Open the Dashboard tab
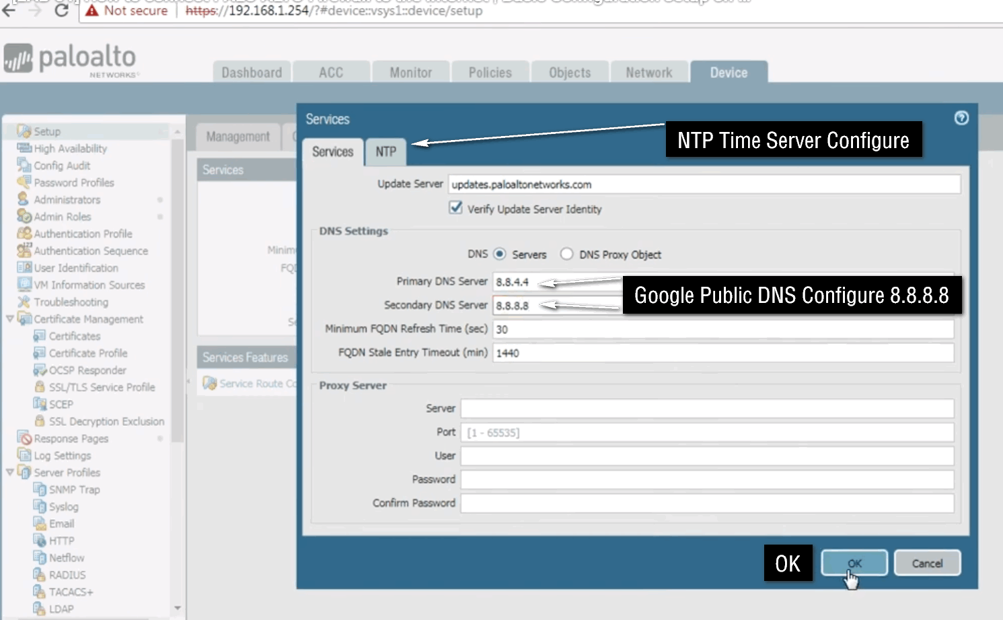The height and width of the screenshot is (620, 1003). (x=252, y=72)
